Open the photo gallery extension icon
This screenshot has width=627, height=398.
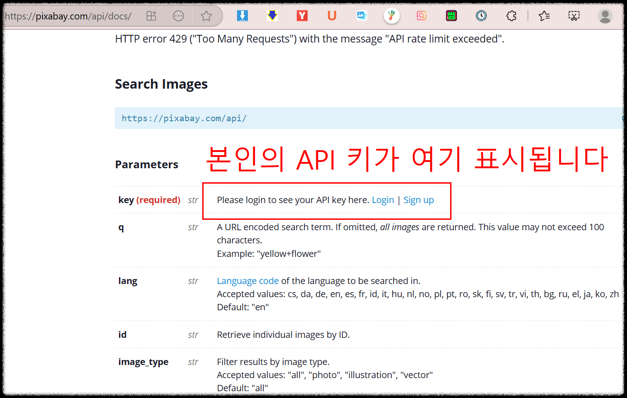tap(361, 15)
